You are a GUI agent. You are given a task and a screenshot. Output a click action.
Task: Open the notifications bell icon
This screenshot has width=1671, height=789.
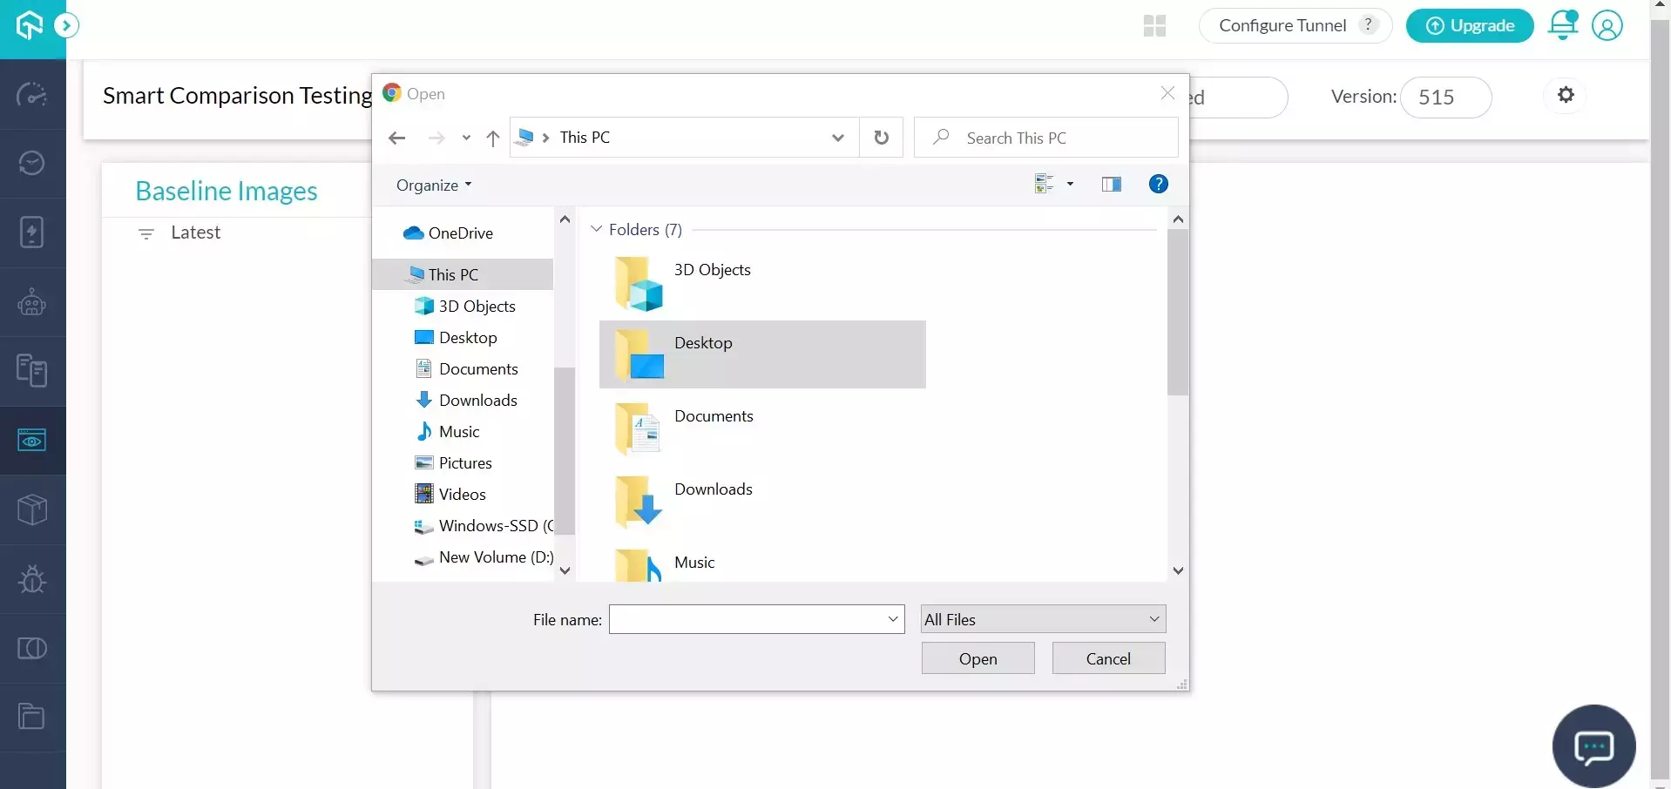(x=1562, y=25)
